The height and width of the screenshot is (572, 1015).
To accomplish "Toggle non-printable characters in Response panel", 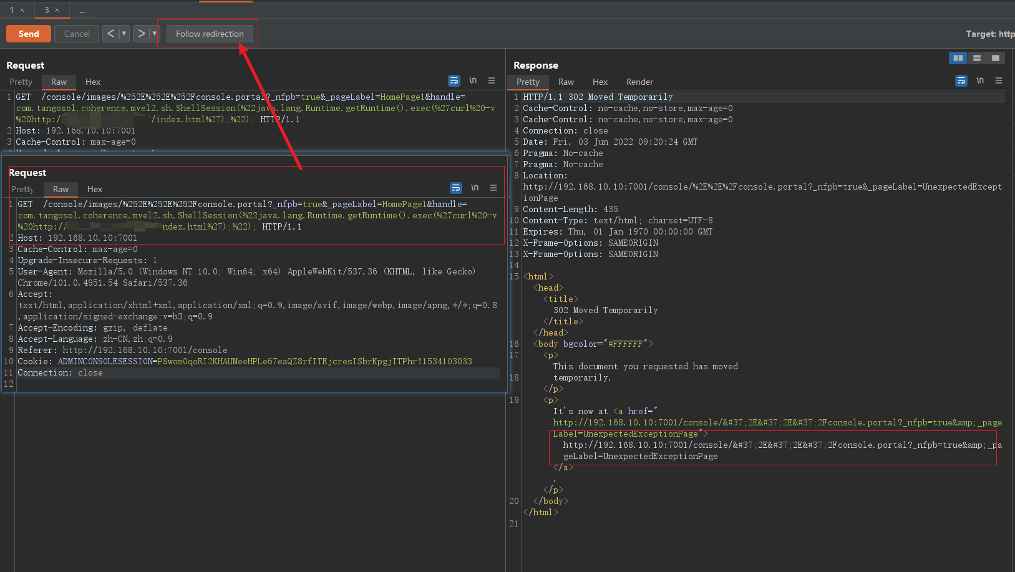I will coord(980,80).
